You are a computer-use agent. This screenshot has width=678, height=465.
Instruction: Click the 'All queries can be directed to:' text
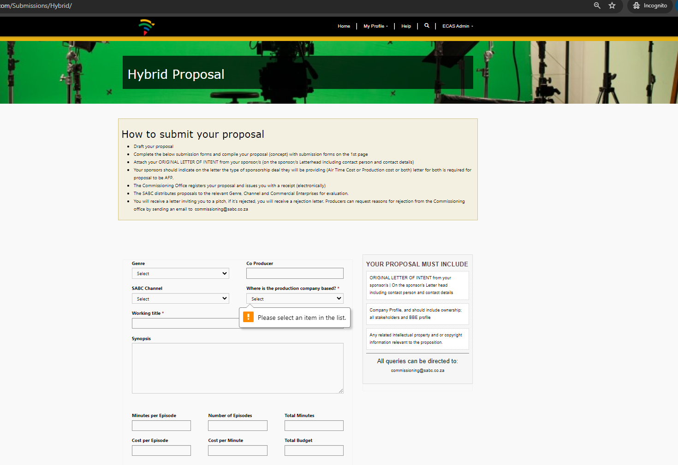point(417,361)
